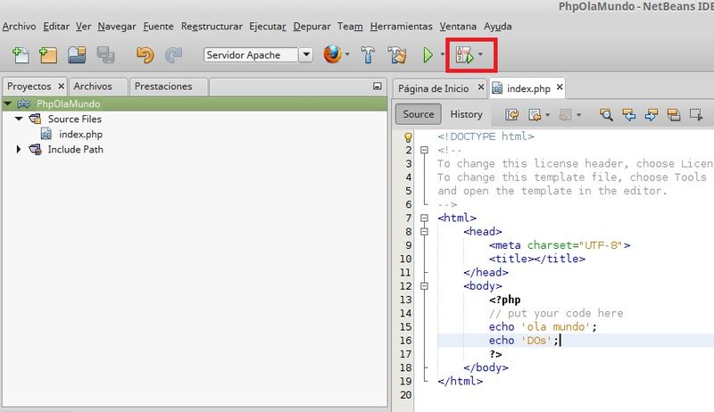Collapse the html tag fold on line 7
Screen dimensions: 714x412
pos(425,218)
